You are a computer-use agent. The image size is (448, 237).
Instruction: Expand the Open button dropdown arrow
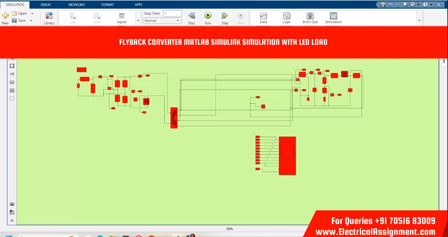point(32,14)
